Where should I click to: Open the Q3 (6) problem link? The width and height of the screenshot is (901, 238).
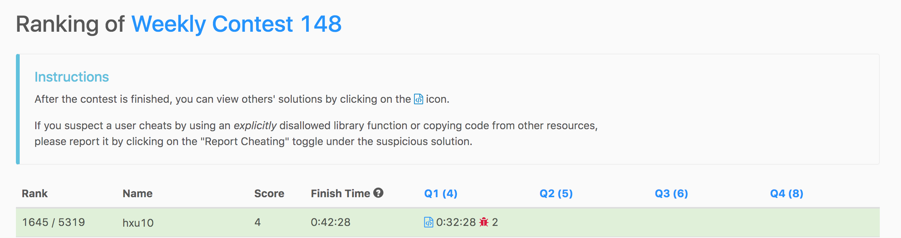[x=671, y=193]
